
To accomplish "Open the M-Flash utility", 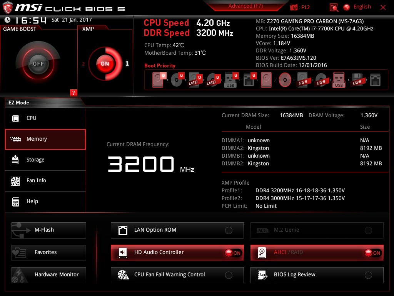I will point(49,230).
